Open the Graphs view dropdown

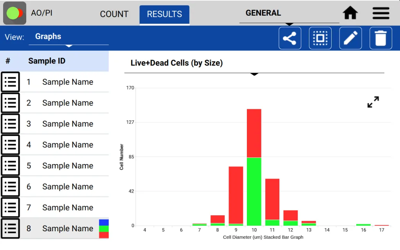coord(48,36)
